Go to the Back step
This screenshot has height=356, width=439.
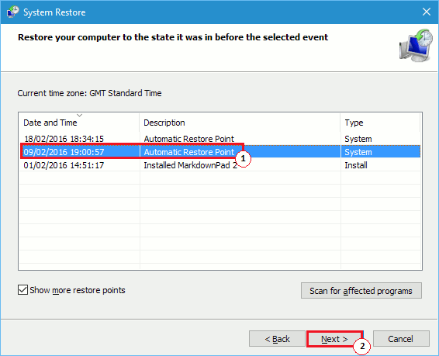(277, 339)
